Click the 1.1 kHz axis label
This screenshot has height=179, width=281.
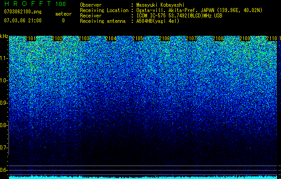click(4, 58)
